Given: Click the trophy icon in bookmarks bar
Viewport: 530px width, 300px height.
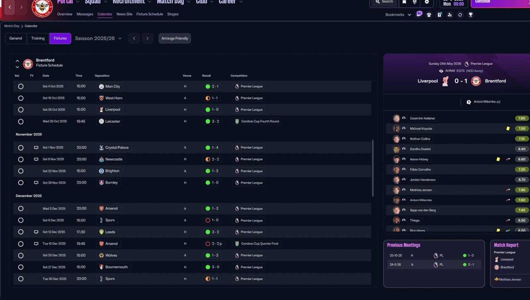Looking at the screenshot, I should [471, 15].
